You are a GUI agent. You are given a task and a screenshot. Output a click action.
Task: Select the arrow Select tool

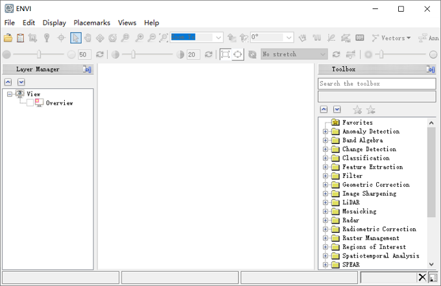(x=76, y=38)
